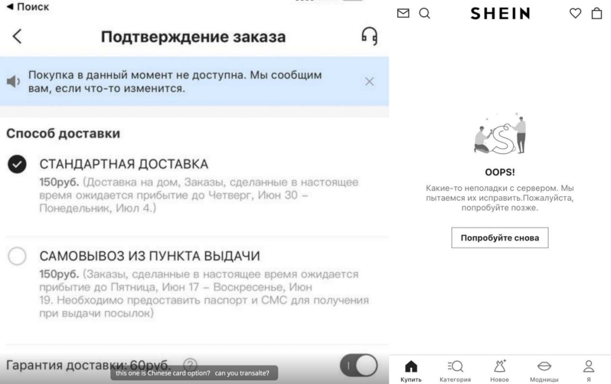
Task: Open the Категория tab
Action: [x=455, y=371]
